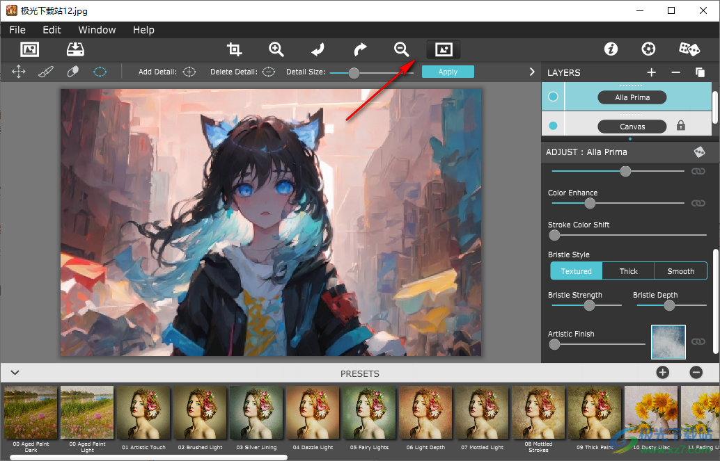The image size is (720, 461).
Task: Select the Eraser tool
Action: click(x=72, y=71)
